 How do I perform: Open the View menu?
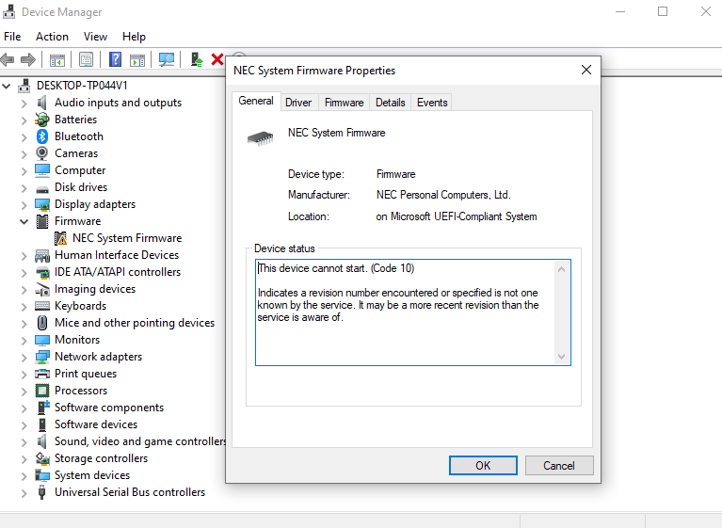coord(95,37)
